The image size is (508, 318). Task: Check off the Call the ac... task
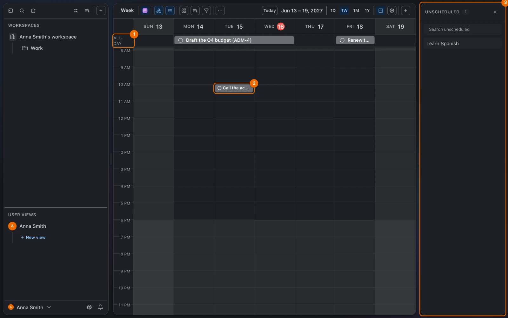tap(219, 88)
